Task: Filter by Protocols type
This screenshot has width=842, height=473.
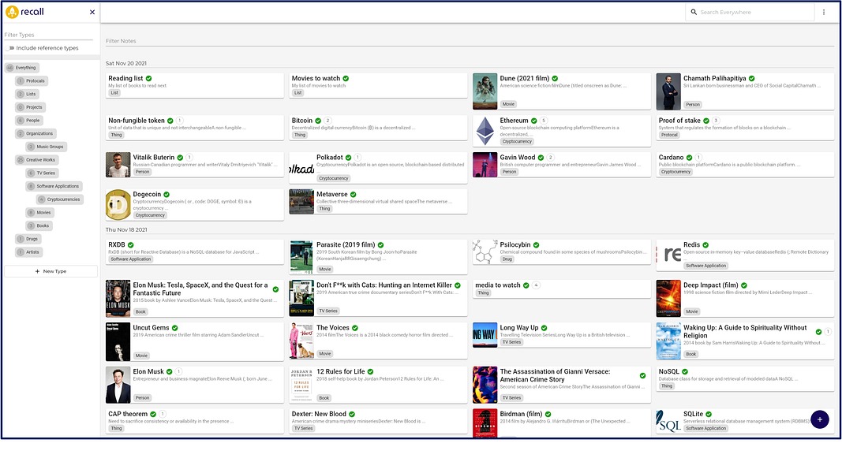Action: 32,81
